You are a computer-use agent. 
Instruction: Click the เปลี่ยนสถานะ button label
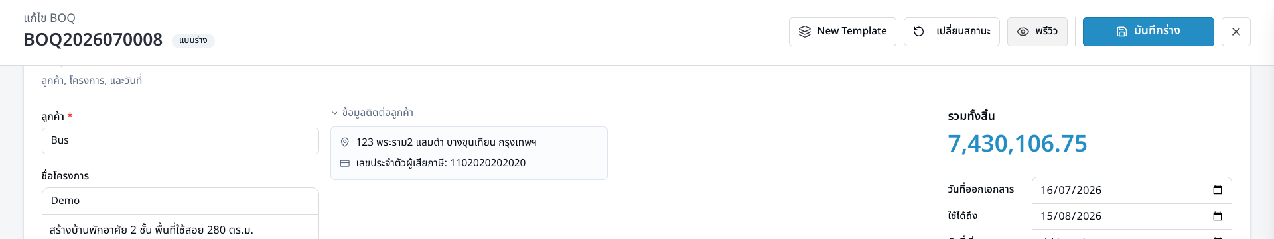pyautogui.click(x=963, y=31)
